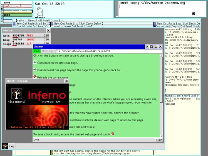Click the forward arrow icon in help page

pos(35,69)
